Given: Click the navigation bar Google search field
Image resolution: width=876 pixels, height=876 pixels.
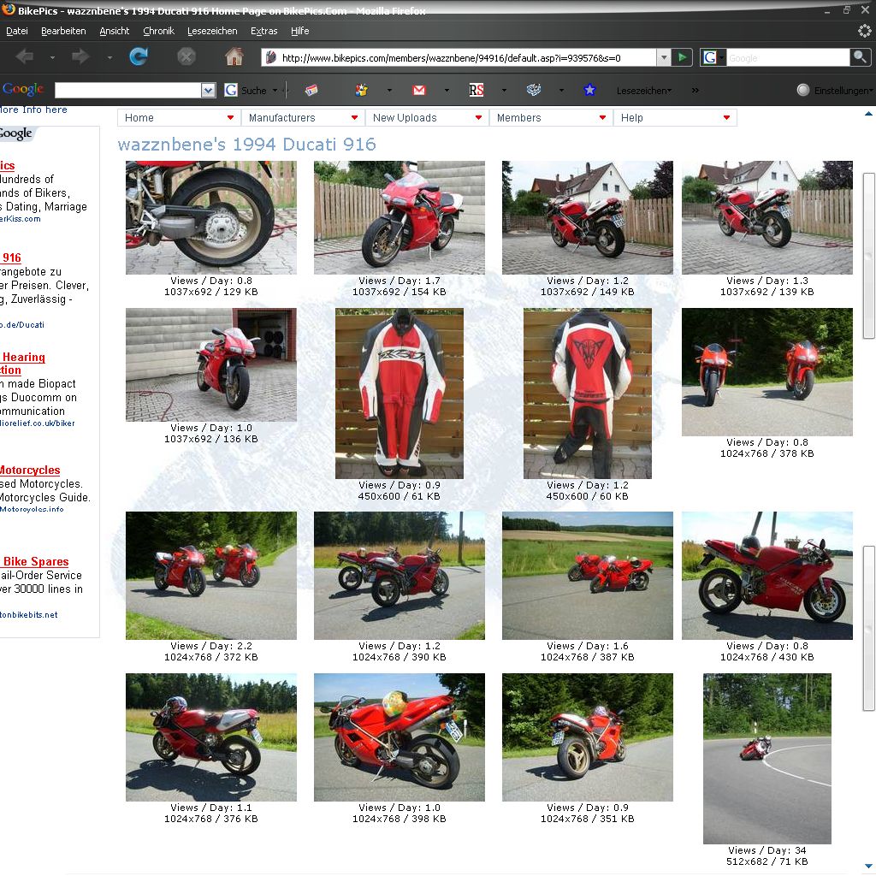Looking at the screenshot, I should pos(788,57).
